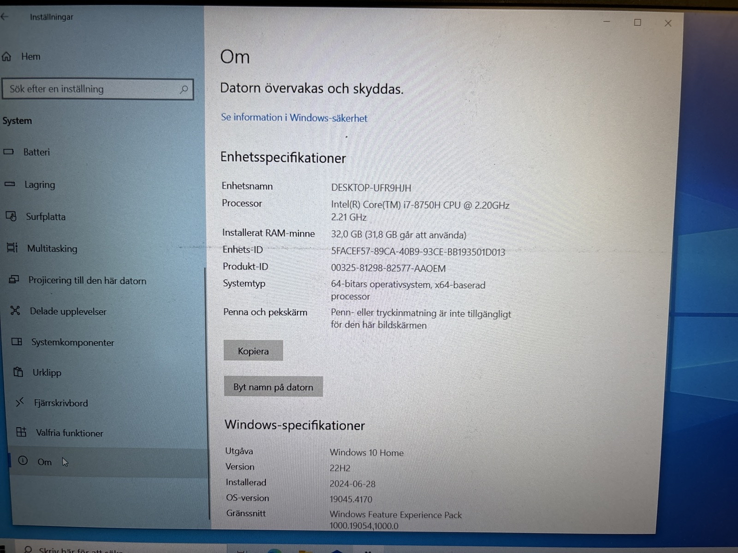Screen dimensions: 738x553
Task: Click the Projicering till den här datorn icon
Action: [14, 280]
